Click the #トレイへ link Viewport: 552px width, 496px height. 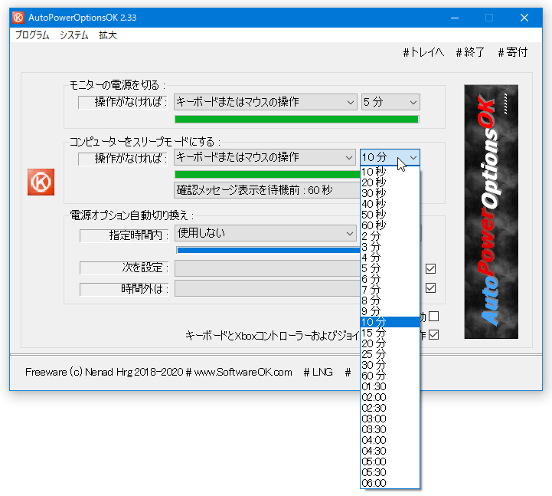(x=423, y=52)
